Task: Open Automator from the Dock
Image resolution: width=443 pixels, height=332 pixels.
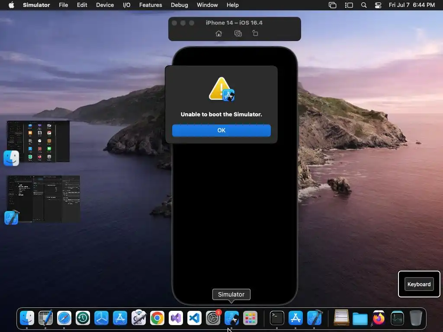Action: click(139, 318)
